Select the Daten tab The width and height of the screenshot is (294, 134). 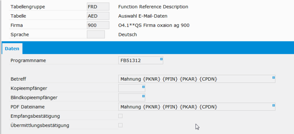pos(12,49)
